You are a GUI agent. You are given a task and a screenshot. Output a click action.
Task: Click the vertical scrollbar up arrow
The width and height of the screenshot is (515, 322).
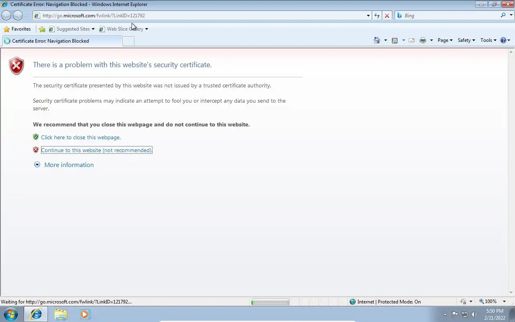(x=511, y=52)
